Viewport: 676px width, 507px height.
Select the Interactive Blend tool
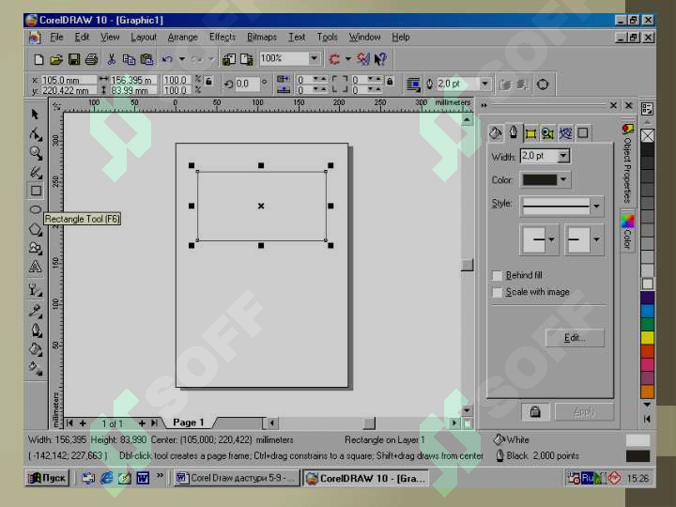tap(36, 289)
